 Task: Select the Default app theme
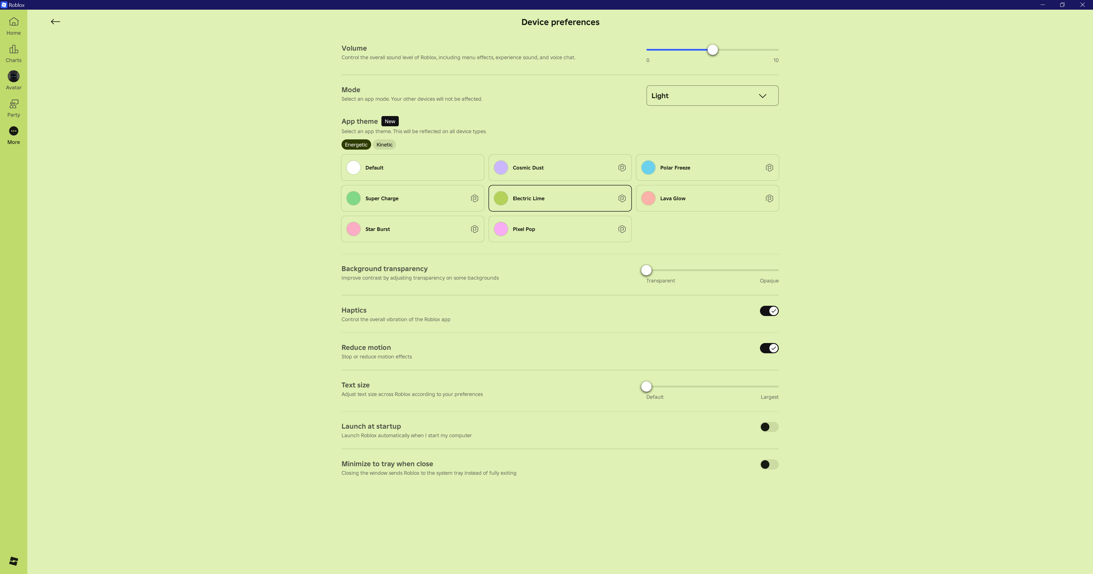(x=412, y=168)
